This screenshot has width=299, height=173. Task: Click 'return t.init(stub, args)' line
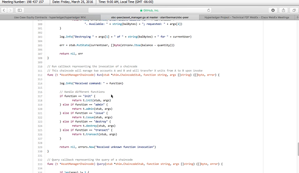click(x=91, y=101)
